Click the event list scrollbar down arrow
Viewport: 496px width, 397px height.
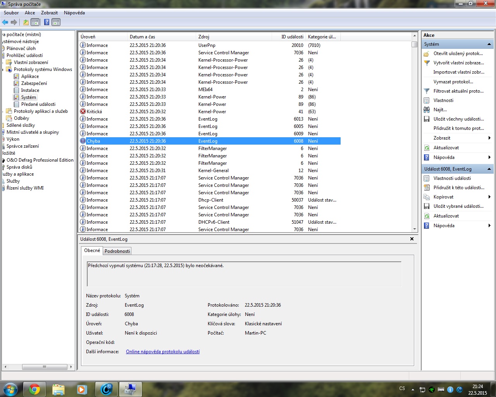coord(415,229)
